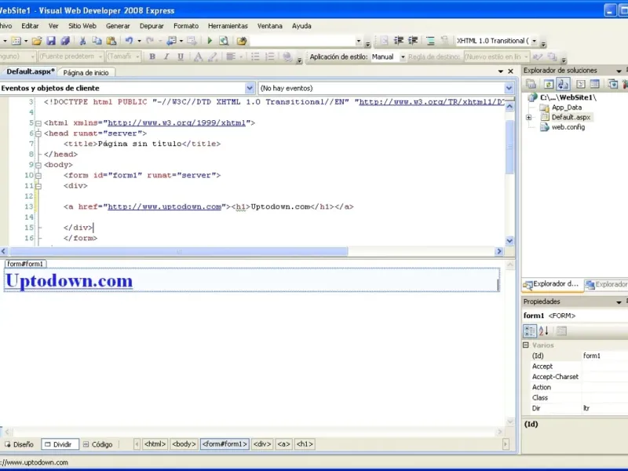
Task: Click the View in Browser toolbar icon
Action: (x=224, y=41)
